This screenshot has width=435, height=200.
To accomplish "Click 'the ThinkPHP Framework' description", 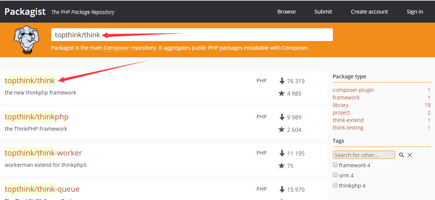I will coord(36,129).
